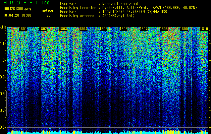Click the 1803 time marker

[63, 29]
